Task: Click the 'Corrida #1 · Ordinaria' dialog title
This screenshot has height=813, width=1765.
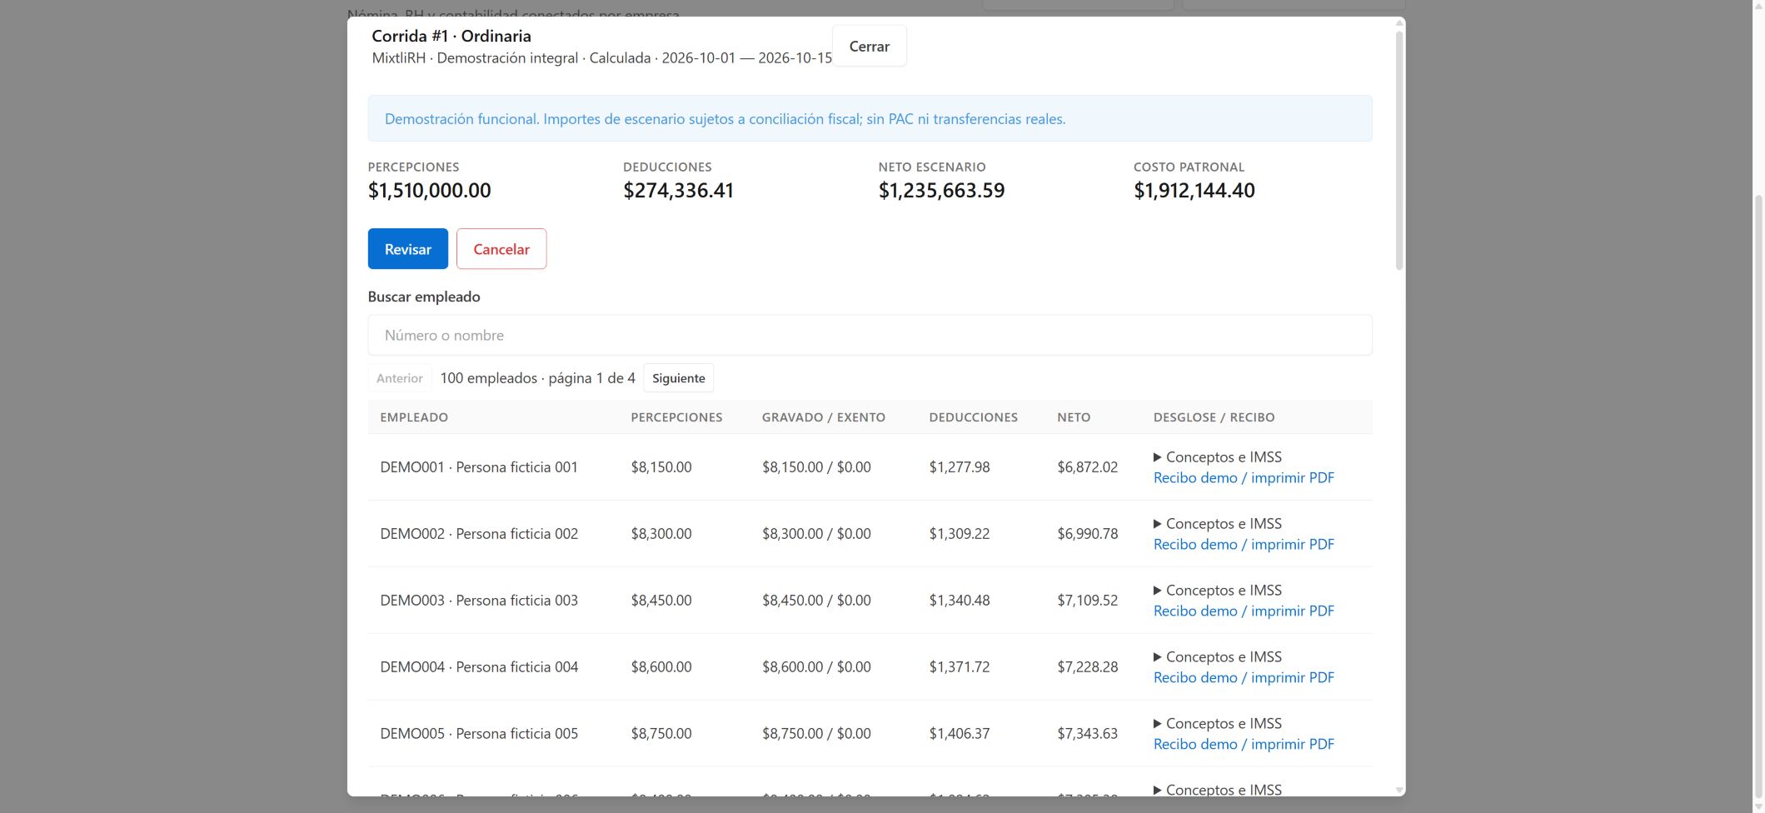Action: point(451,36)
